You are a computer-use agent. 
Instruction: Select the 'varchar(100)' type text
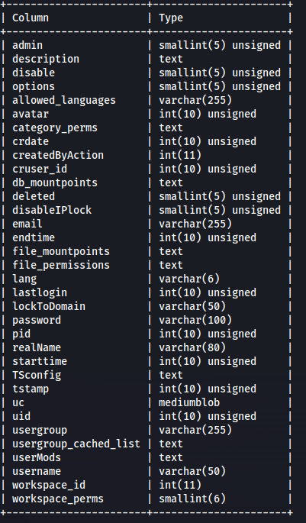[x=195, y=320]
